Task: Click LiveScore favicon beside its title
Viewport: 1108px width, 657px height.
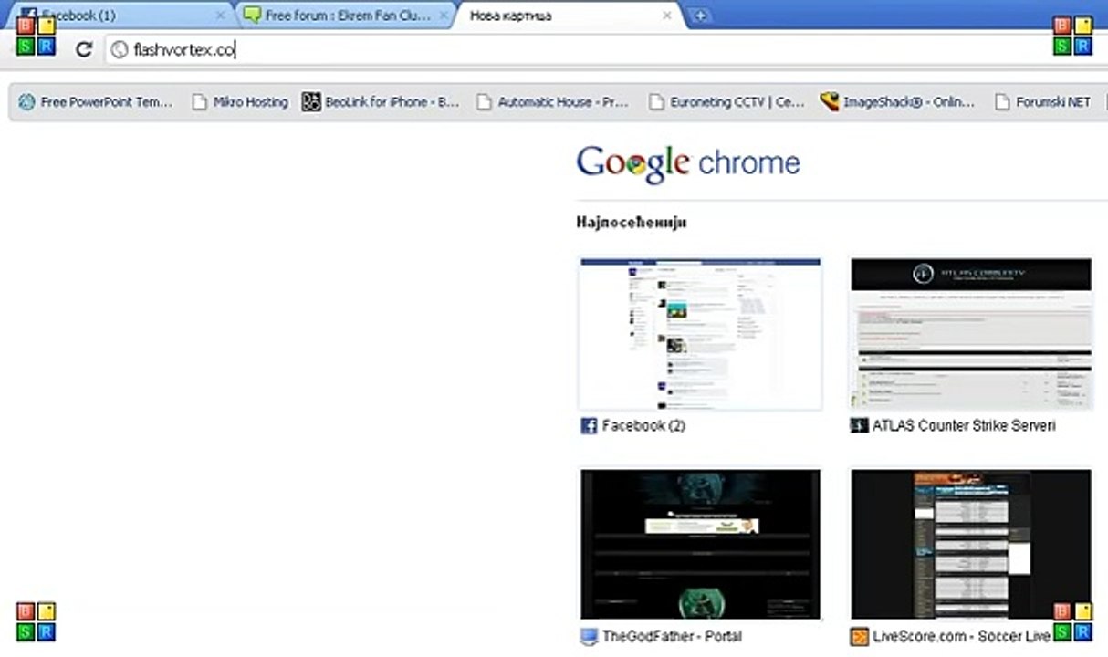Action: coord(859,636)
